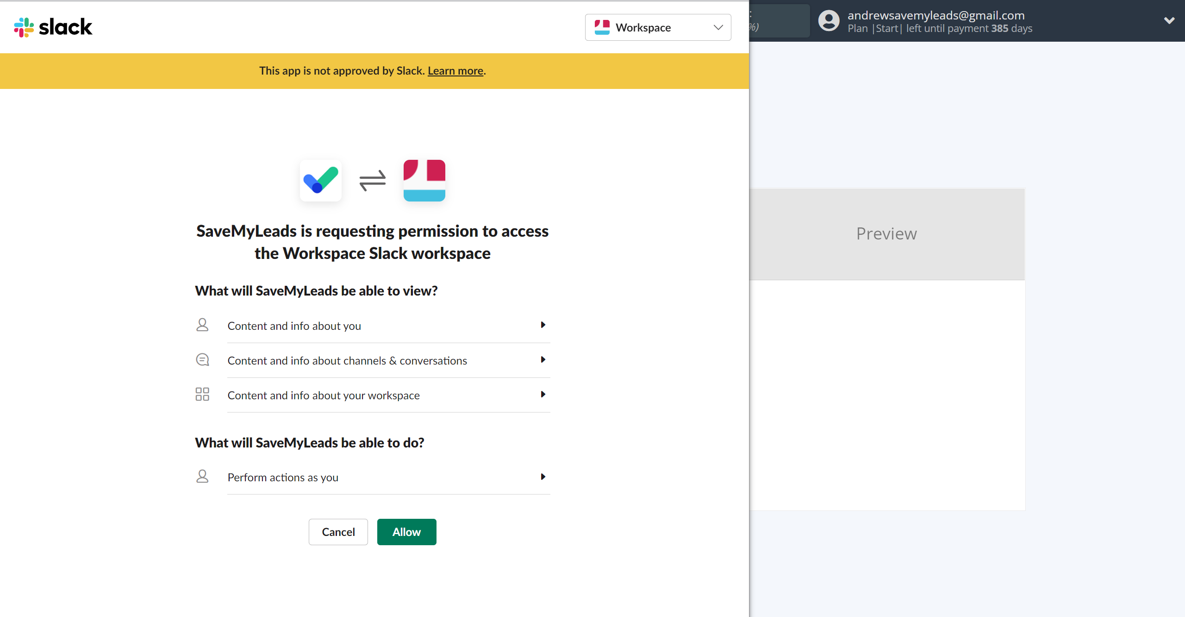
Task: Click the plan payment days text
Action: [x=940, y=29]
